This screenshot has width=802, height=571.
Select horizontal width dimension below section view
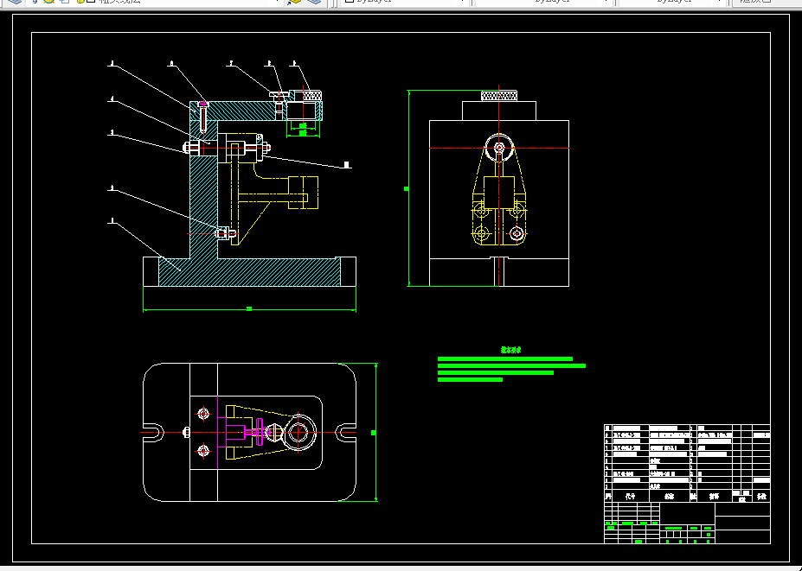[249, 309]
